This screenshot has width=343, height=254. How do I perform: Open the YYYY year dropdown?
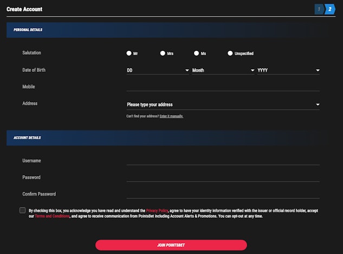[288, 70]
